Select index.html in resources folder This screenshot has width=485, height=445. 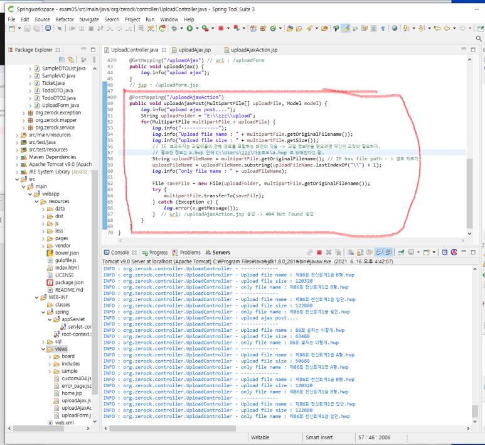[x=67, y=268]
